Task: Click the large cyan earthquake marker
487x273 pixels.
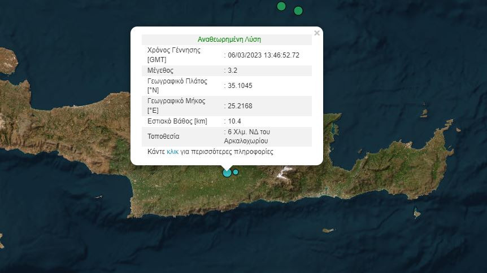Action: point(227,173)
